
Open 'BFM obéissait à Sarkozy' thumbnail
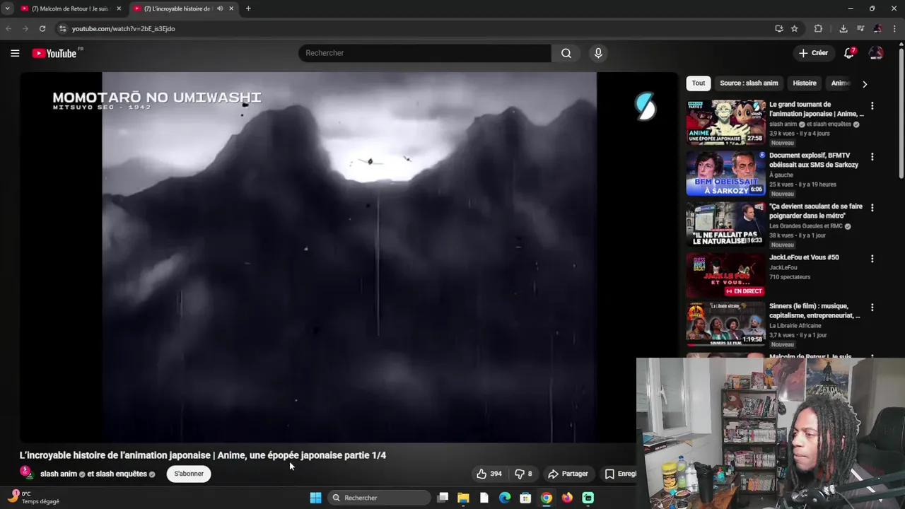click(x=725, y=173)
